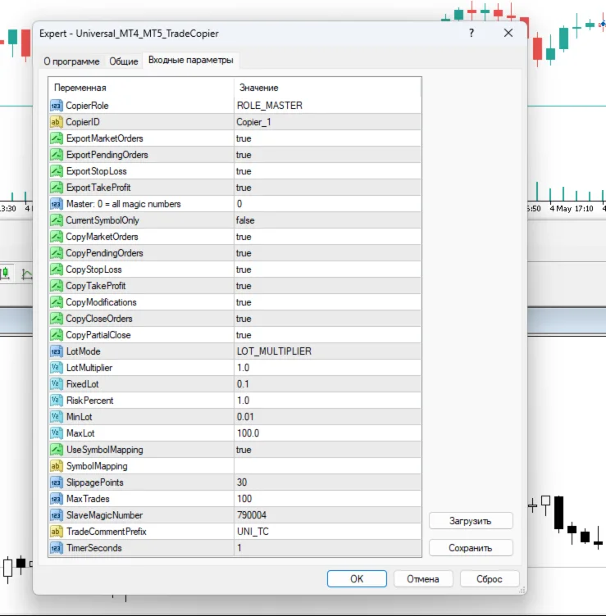The width and height of the screenshot is (606, 616).
Task: Click the 0.01 MinLot value
Action: 327,417
